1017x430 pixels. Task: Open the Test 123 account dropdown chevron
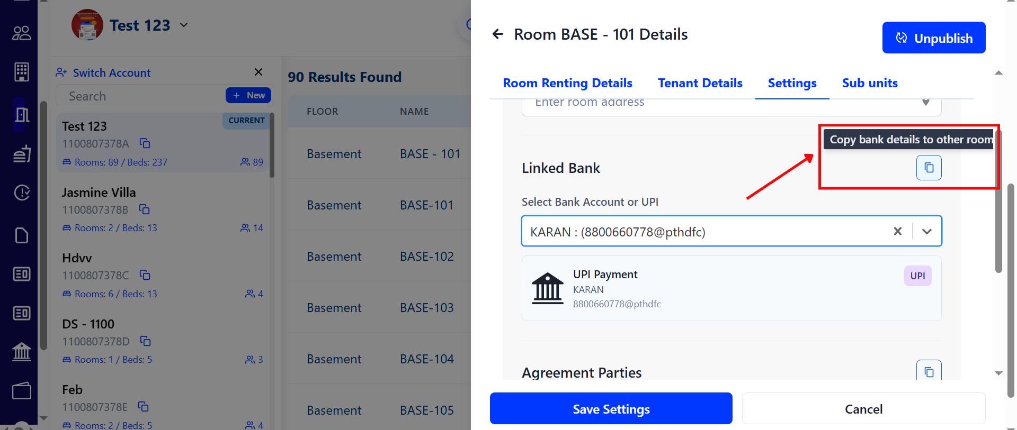(184, 25)
